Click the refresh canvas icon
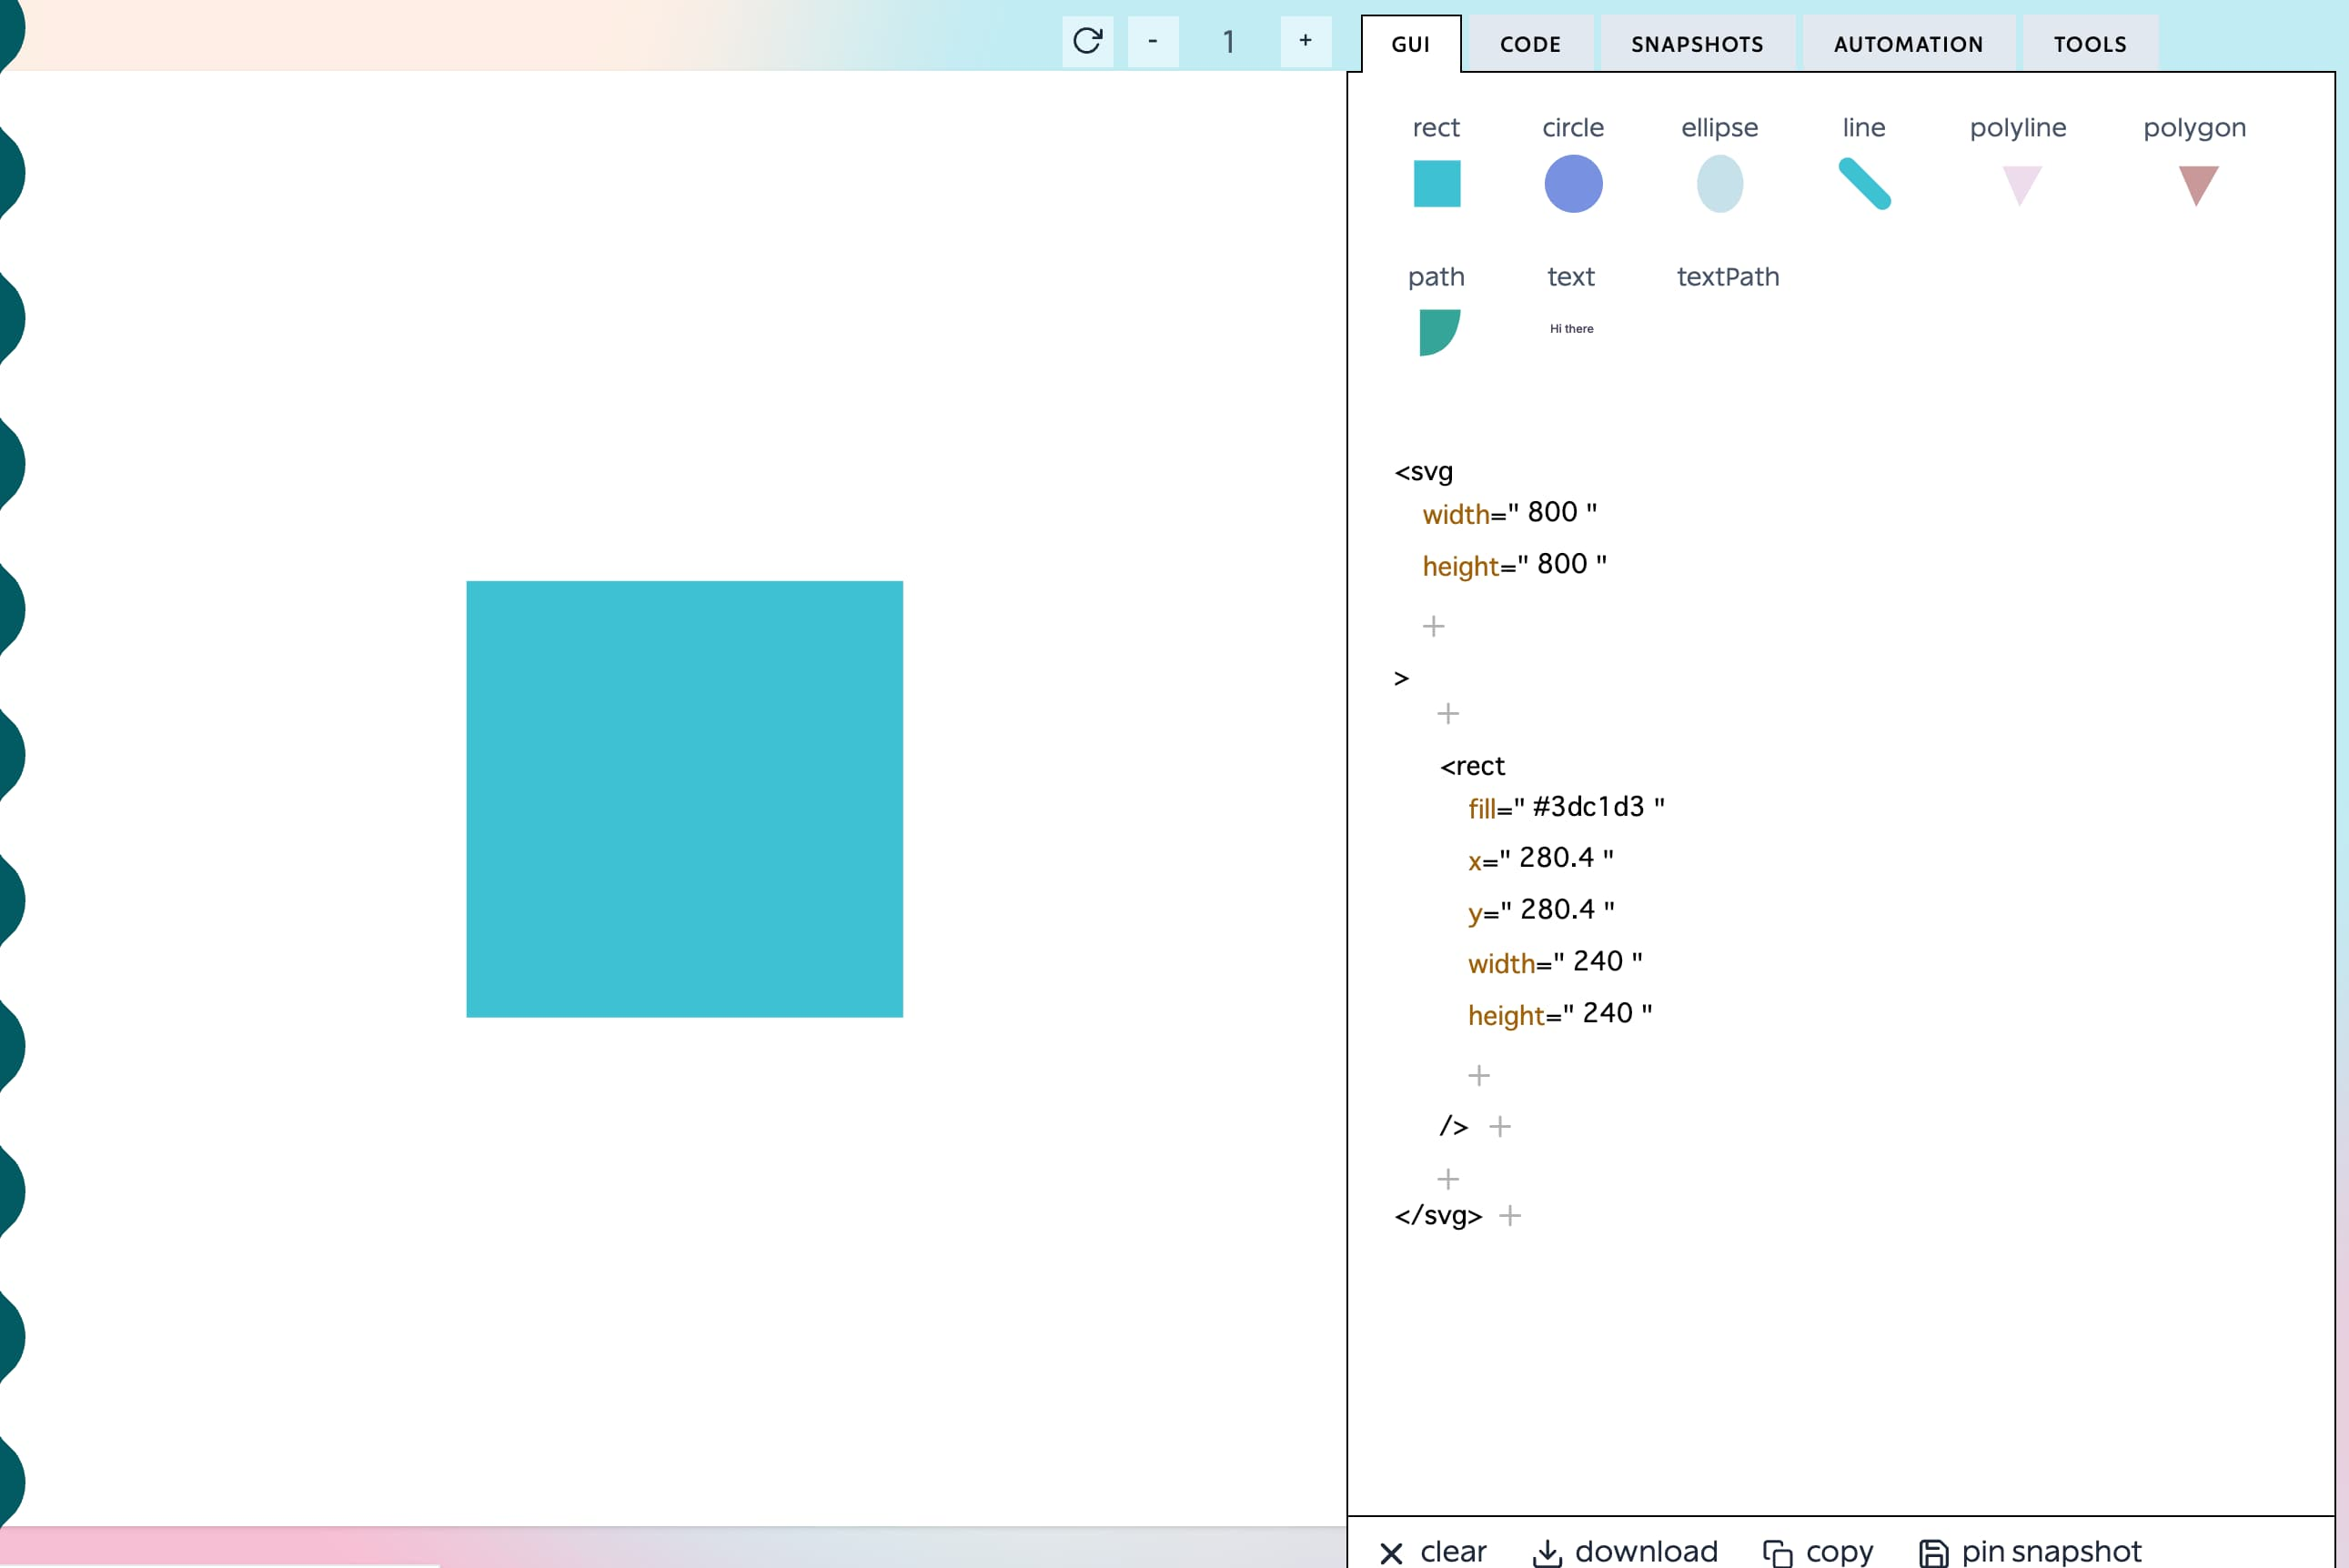This screenshot has height=1568, width=2349. [1087, 41]
